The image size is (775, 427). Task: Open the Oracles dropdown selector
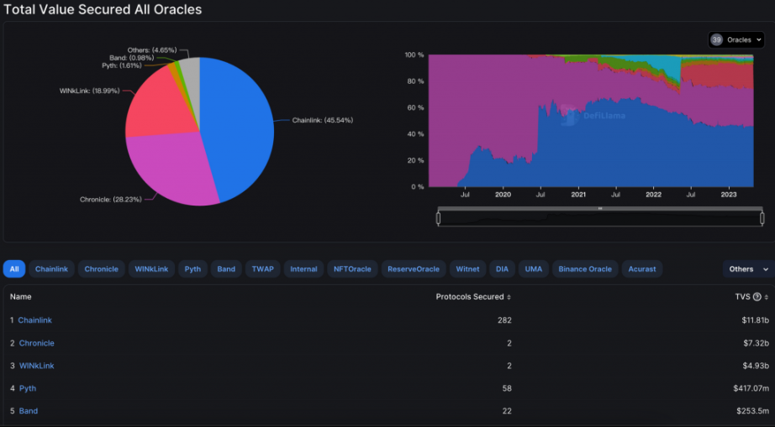click(736, 40)
